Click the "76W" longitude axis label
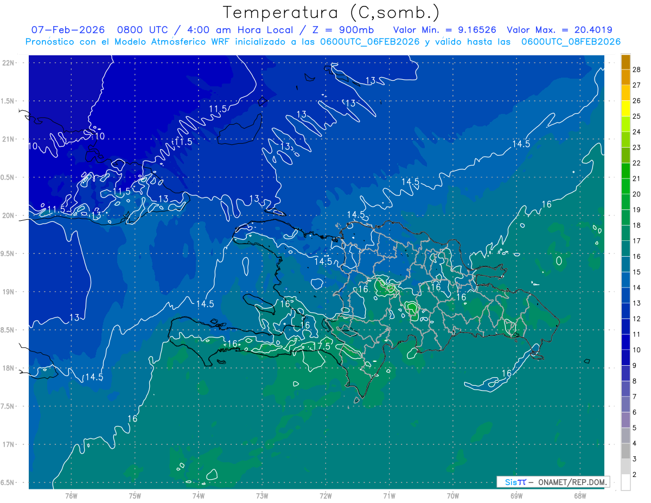This screenshot has width=651, height=503. coord(71,496)
